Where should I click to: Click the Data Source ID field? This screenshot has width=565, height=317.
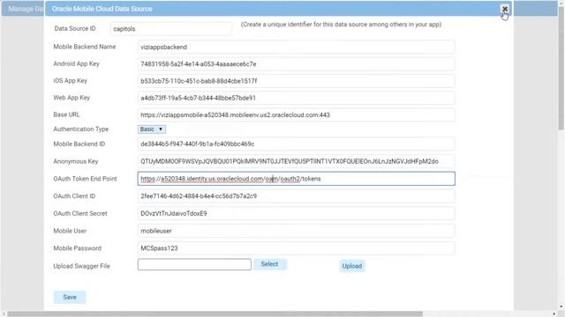pos(171,29)
